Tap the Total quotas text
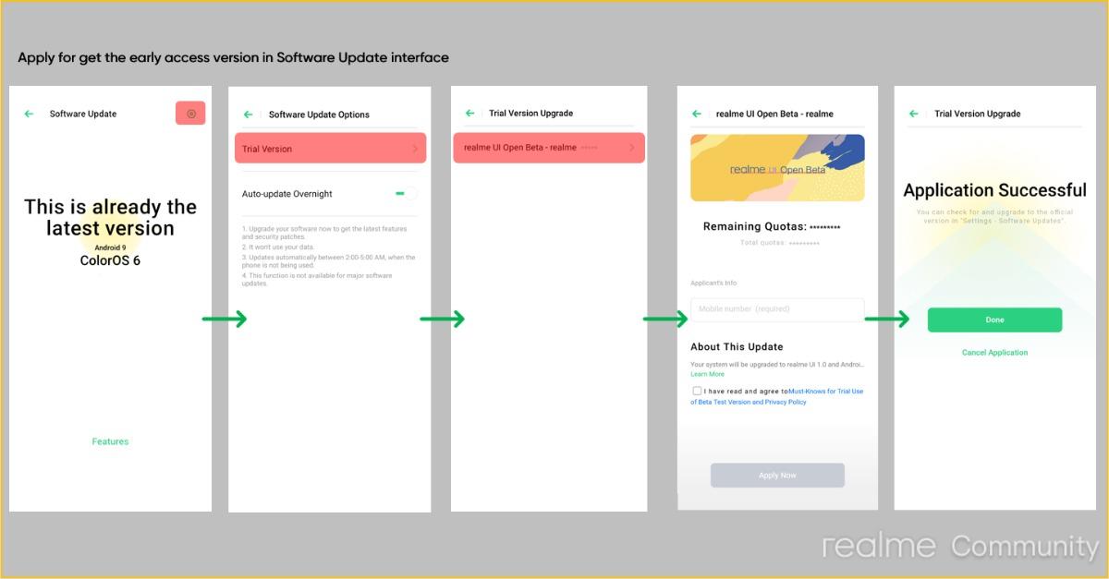 780,243
